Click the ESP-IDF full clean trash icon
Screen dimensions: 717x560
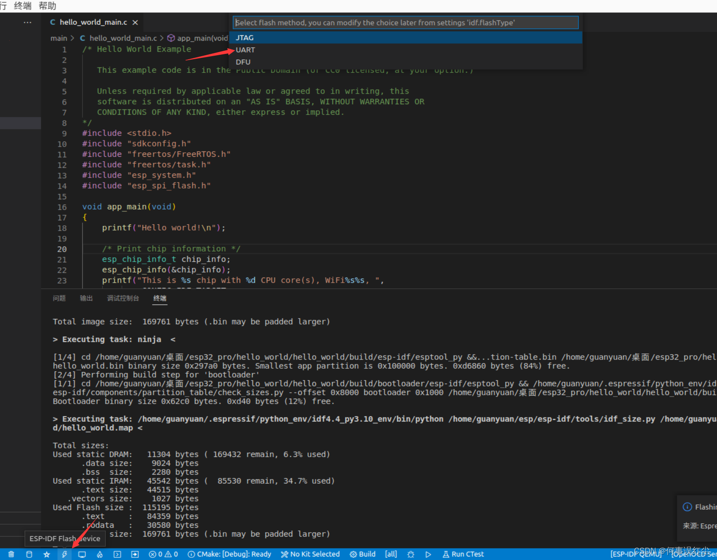11,554
